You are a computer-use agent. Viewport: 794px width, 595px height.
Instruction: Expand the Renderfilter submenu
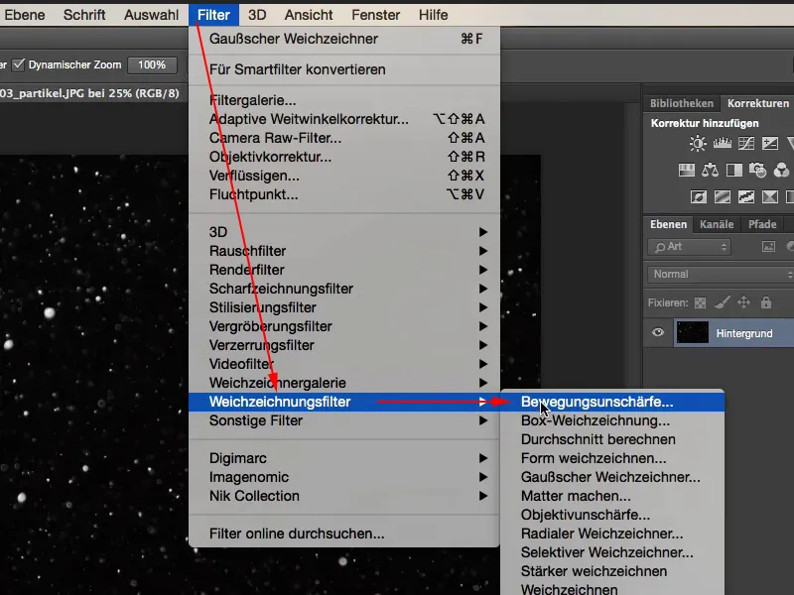344,270
